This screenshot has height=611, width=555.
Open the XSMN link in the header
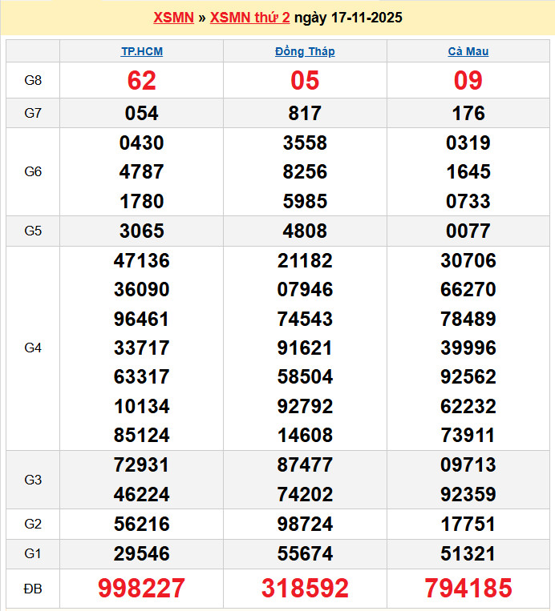pyautogui.click(x=173, y=18)
